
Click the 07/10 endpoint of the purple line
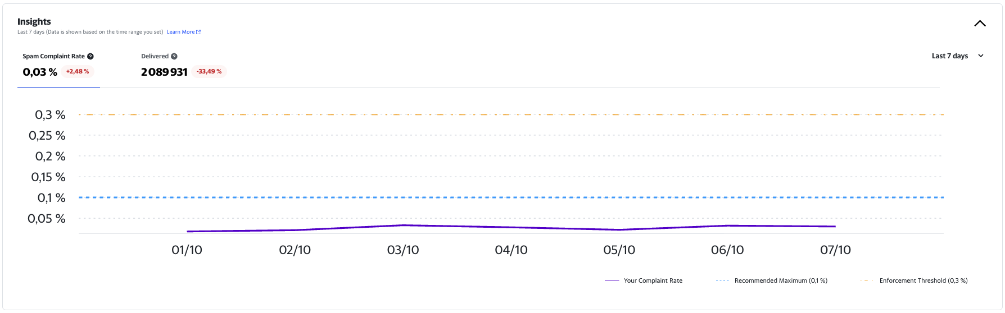coord(835,227)
